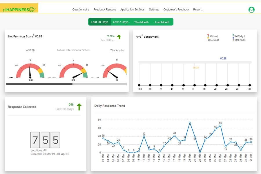Click the green NPS increase arrow
The width and height of the screenshot is (261, 174).
click(x=119, y=37)
